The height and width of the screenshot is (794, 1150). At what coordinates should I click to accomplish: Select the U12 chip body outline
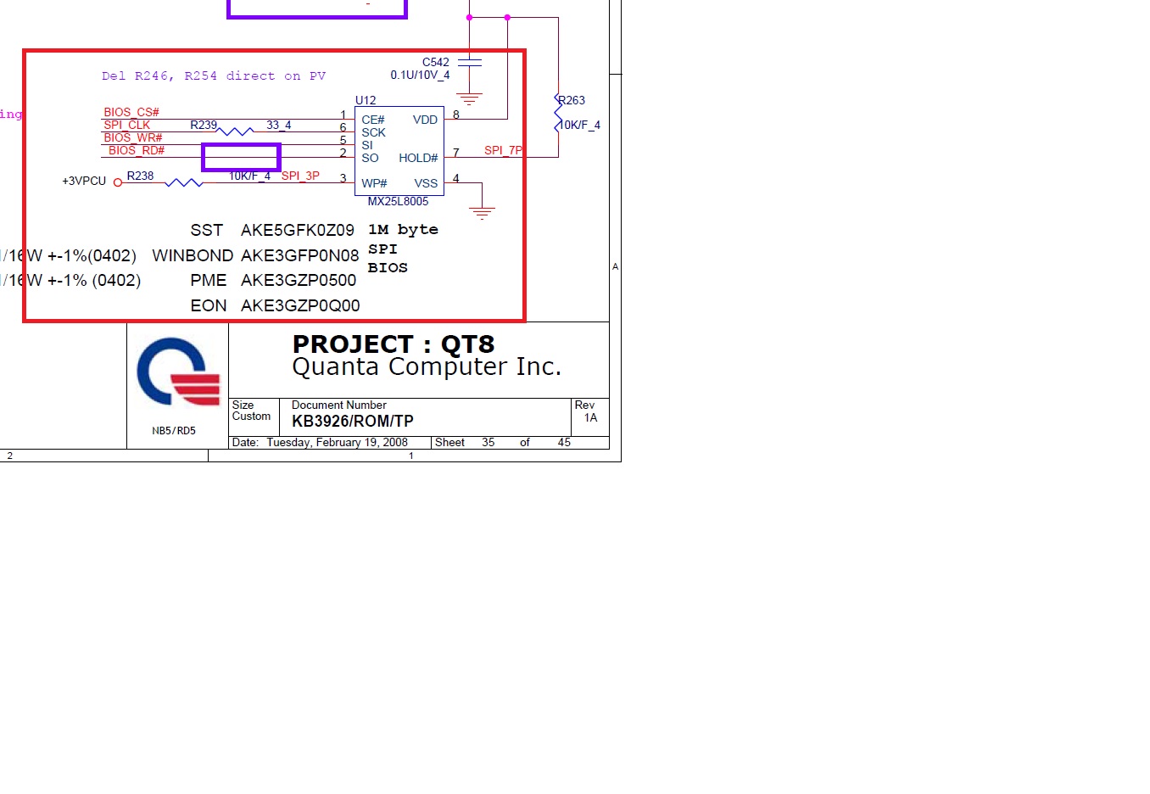pos(399,151)
